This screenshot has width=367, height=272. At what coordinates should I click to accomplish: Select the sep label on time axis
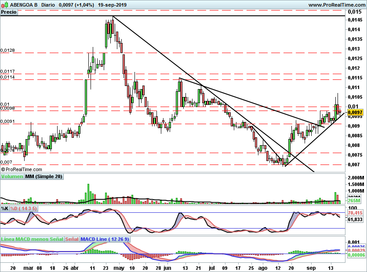[x=311, y=268]
